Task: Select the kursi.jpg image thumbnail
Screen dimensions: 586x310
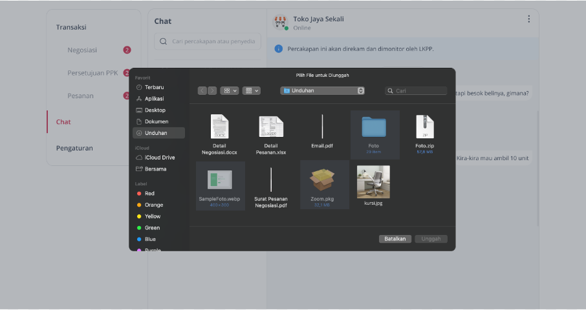Action: 373,182
